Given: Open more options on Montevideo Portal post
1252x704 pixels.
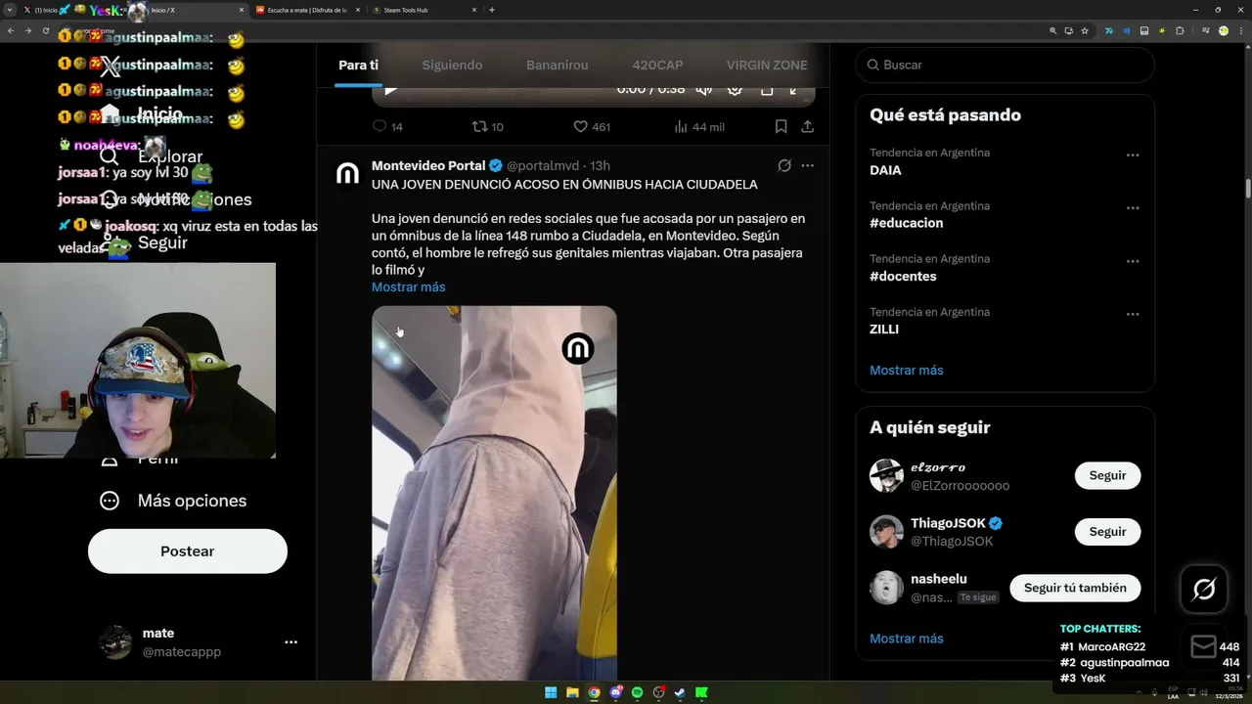Looking at the screenshot, I should point(807,165).
